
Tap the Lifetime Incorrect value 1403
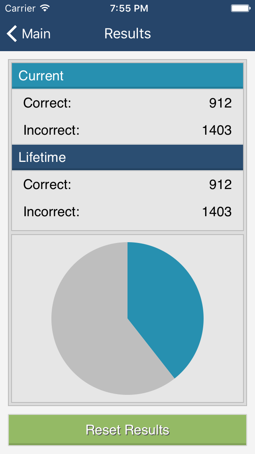[x=217, y=212]
